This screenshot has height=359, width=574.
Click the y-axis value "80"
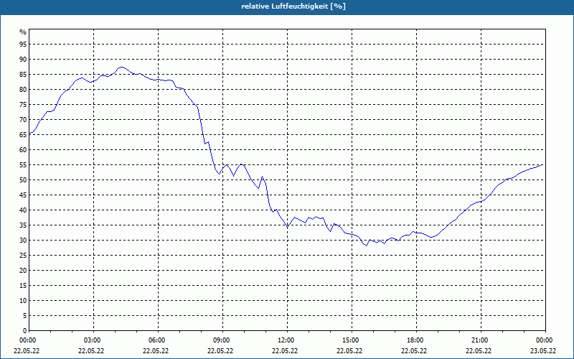23,89
